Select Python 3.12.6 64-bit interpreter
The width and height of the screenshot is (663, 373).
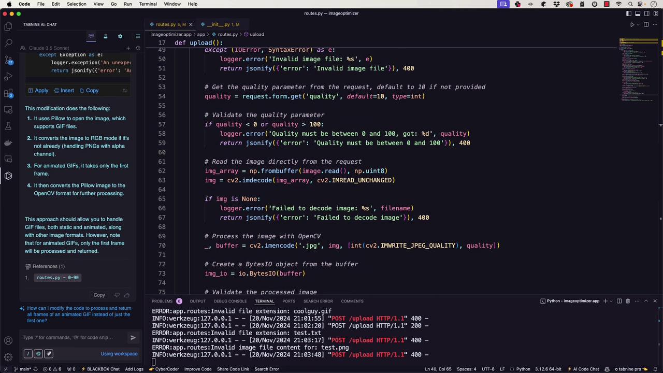point(549,369)
